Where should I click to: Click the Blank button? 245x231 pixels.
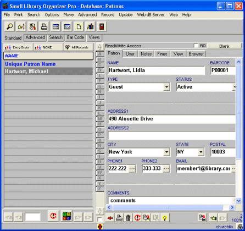pos(224,46)
